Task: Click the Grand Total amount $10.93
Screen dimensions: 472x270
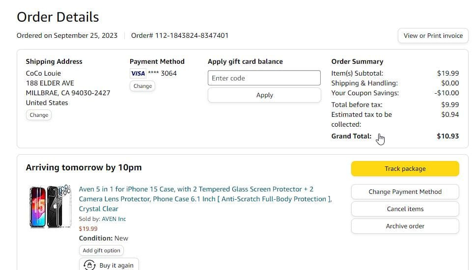Action: pos(447,136)
